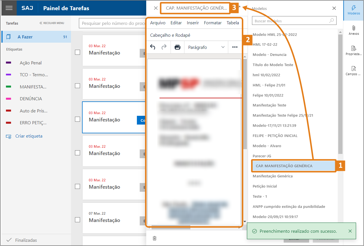Click the print icon in editor toolbar
The image size is (364, 246).
click(177, 47)
